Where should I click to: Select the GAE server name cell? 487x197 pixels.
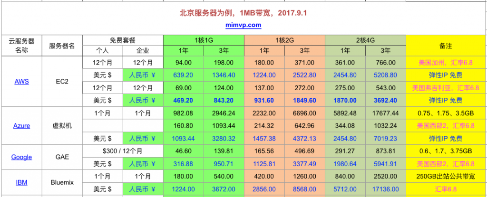(62, 157)
